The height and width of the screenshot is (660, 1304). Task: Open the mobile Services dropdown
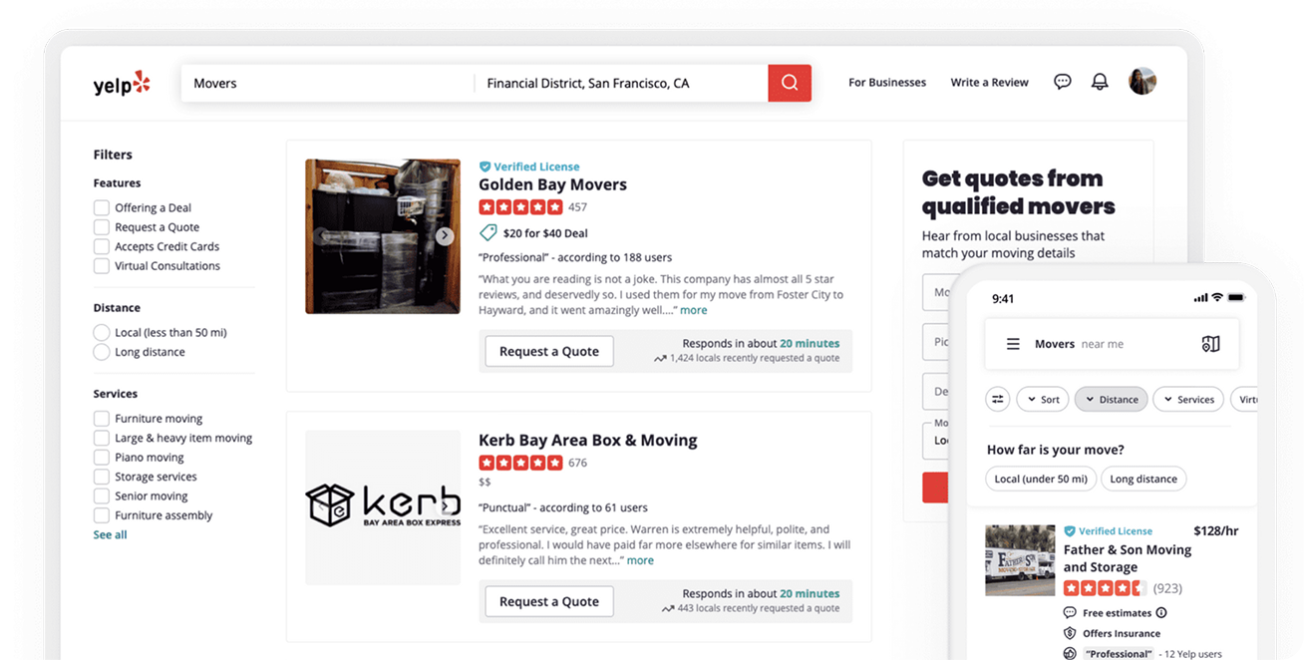[x=1188, y=399]
